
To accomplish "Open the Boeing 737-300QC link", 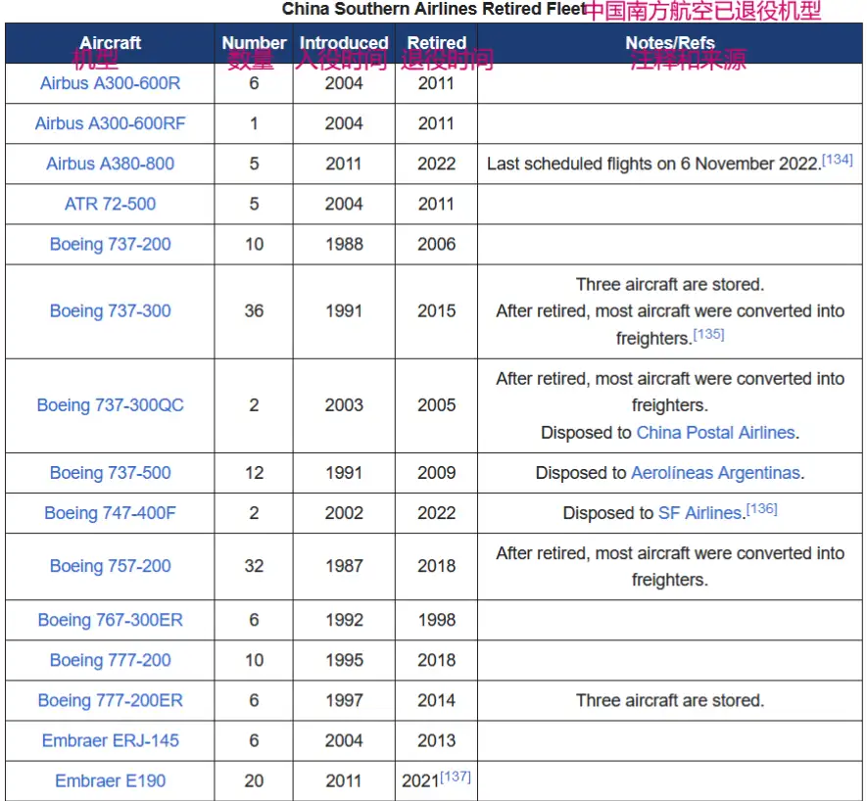I will pos(110,405).
